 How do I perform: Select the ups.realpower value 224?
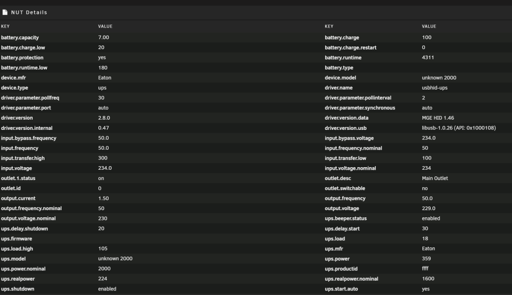point(102,279)
